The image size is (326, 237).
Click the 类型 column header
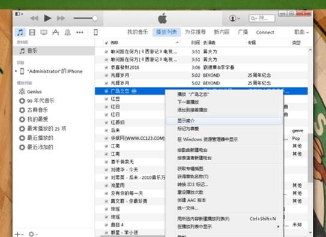tap(296, 43)
